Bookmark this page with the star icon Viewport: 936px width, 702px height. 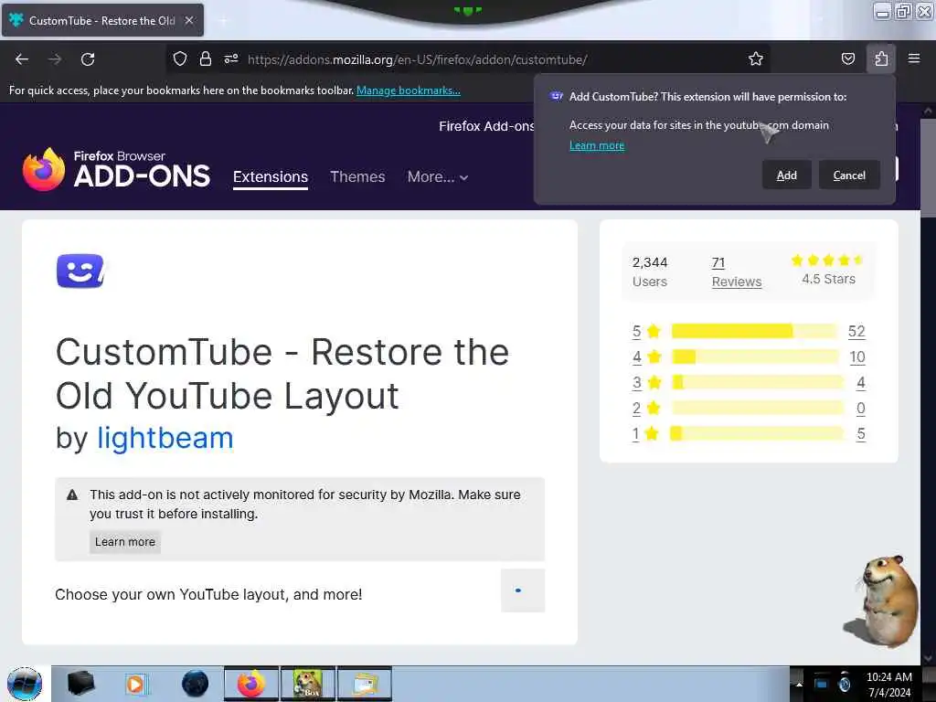pyautogui.click(x=756, y=58)
